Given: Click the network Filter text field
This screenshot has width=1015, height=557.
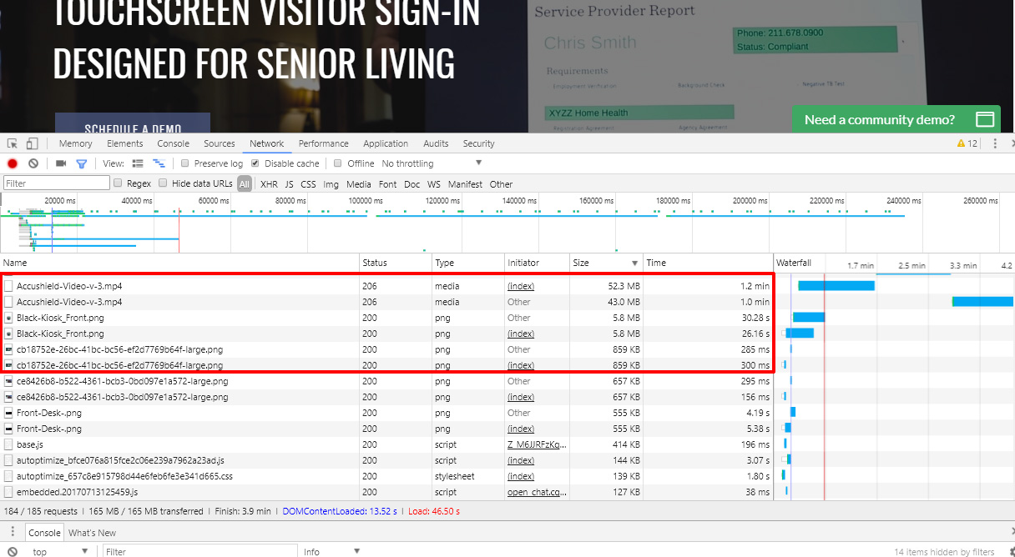Looking at the screenshot, I should (56, 183).
